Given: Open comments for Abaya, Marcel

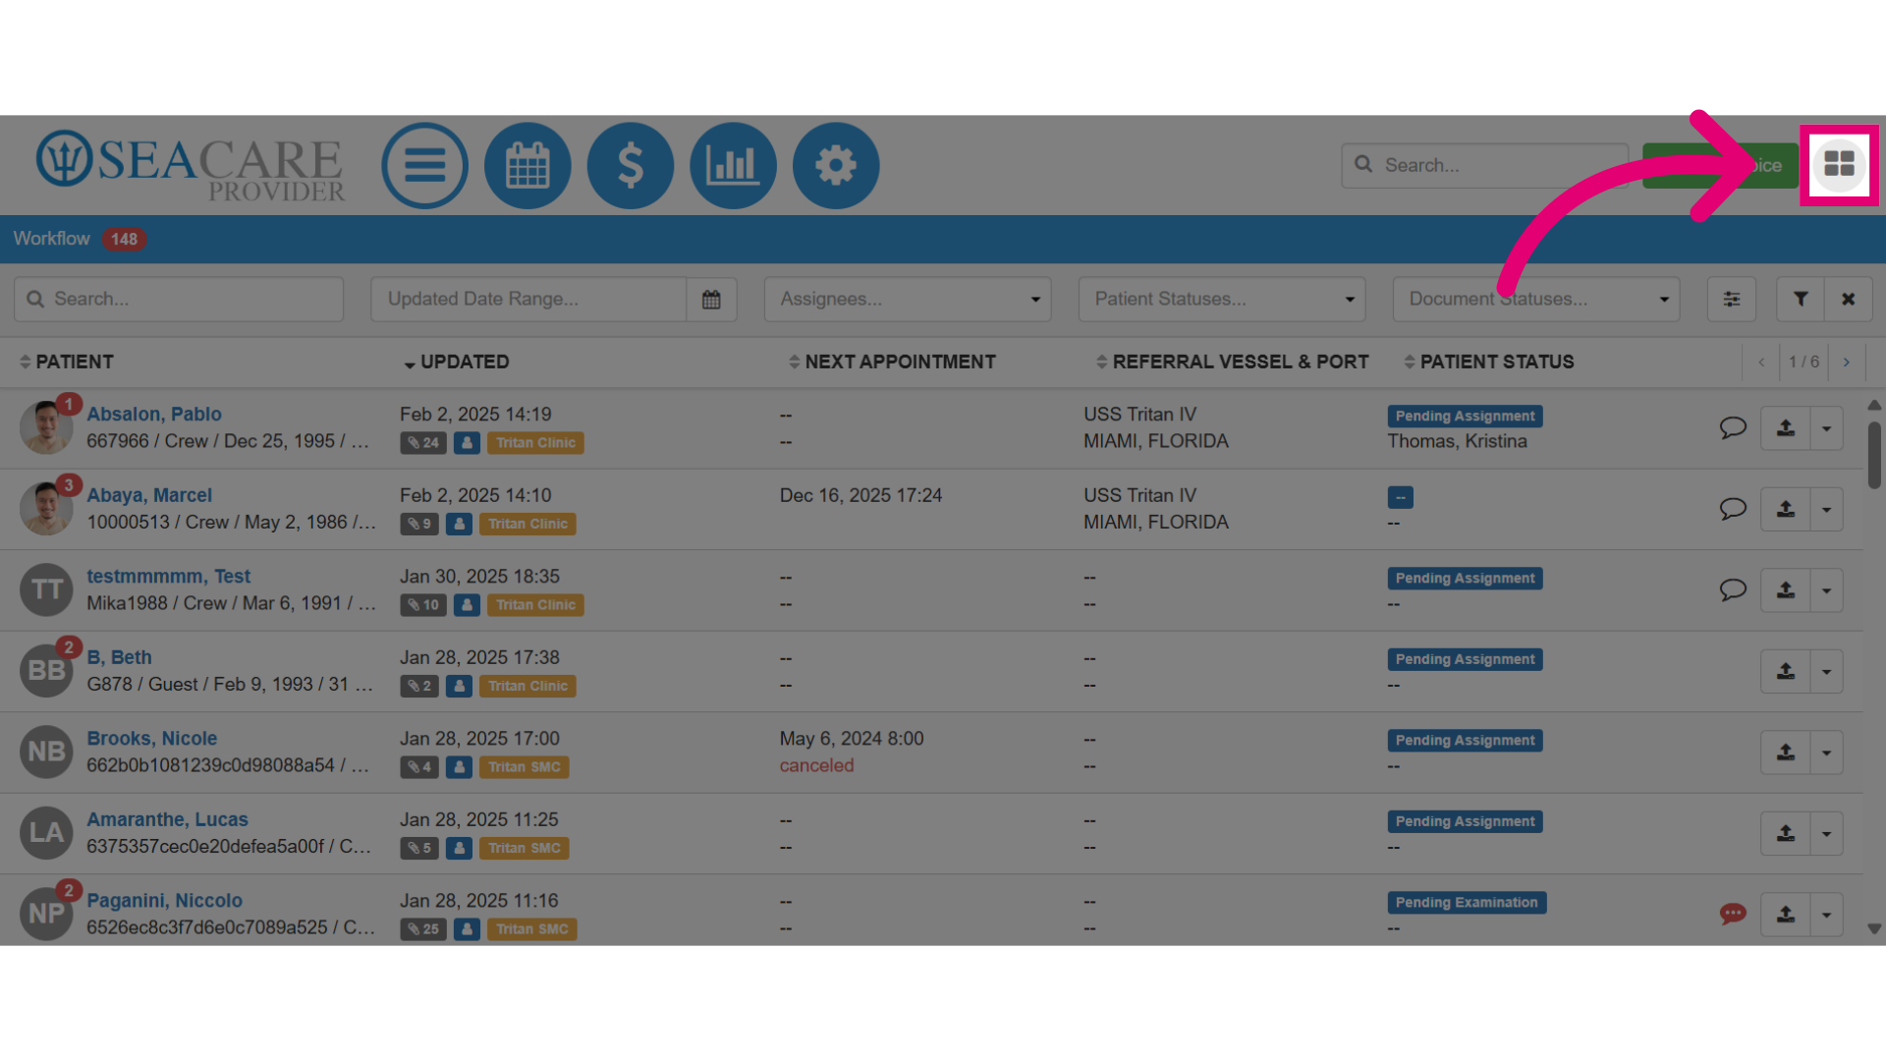Looking at the screenshot, I should (1733, 509).
